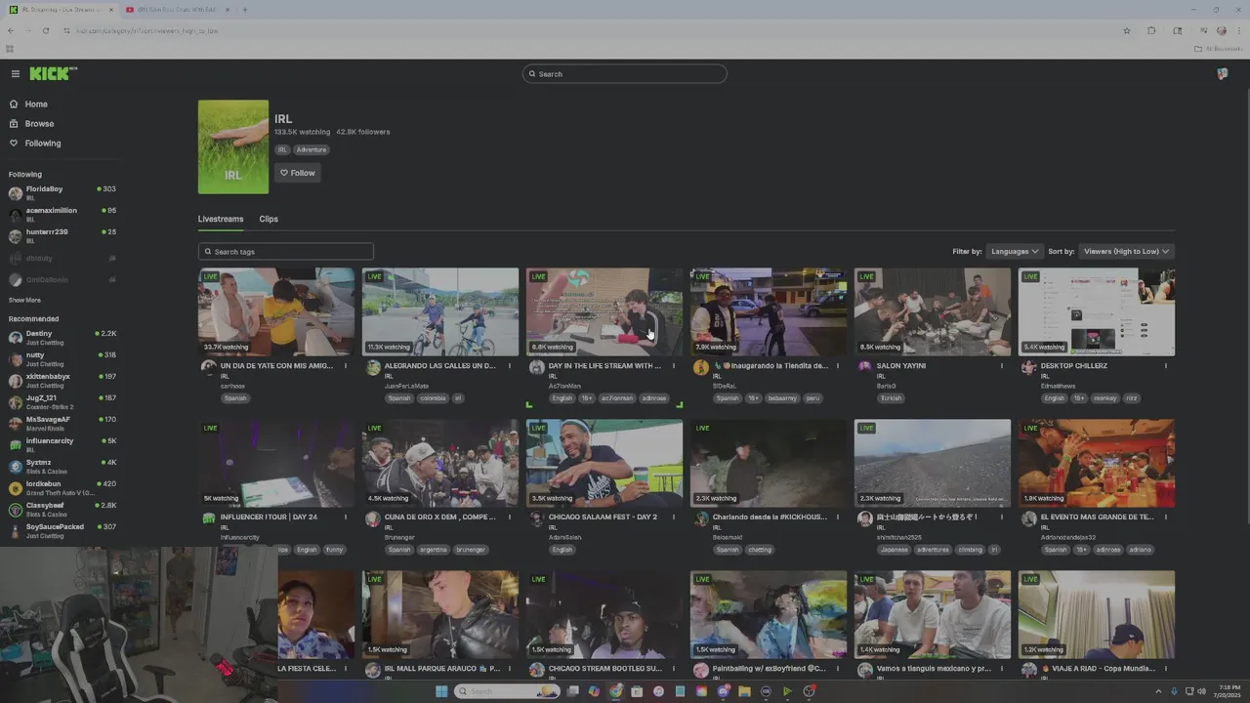Switch to the Livestreams tab
Image resolution: width=1250 pixels, height=703 pixels.
point(221,219)
